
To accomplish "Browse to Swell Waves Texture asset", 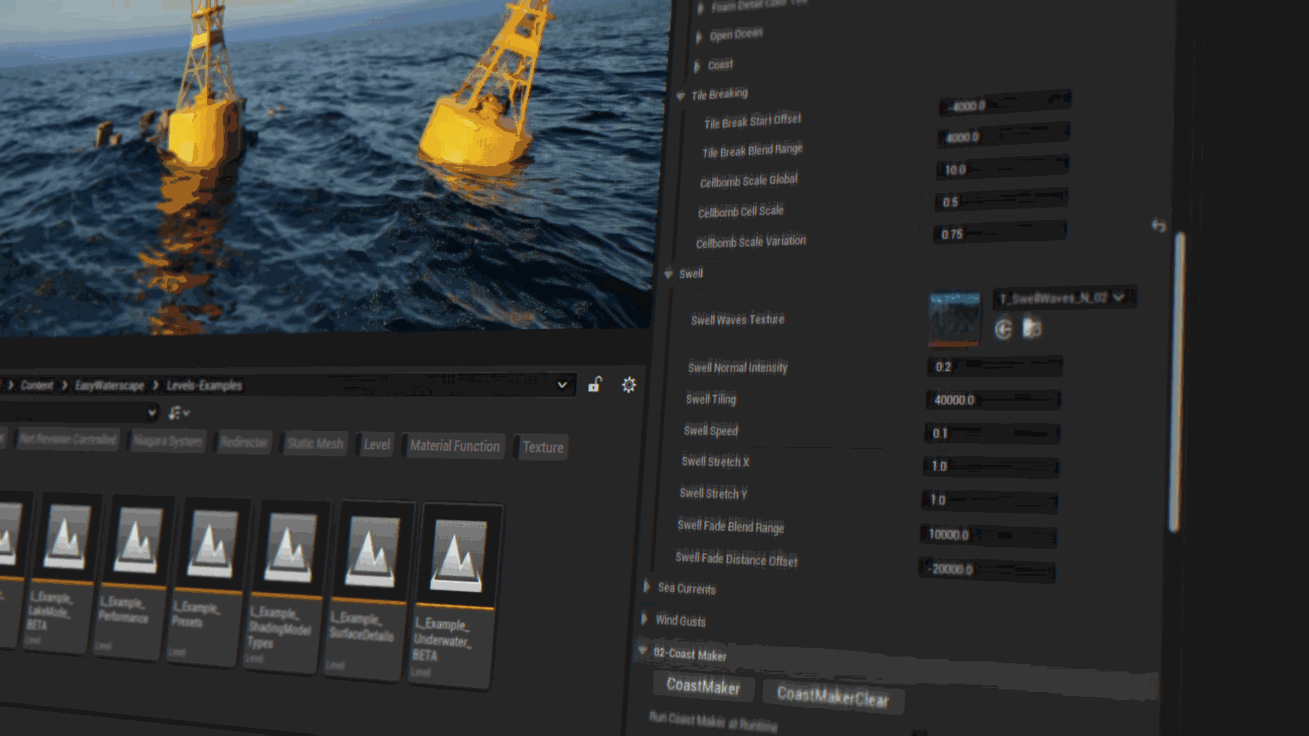I will (1032, 328).
